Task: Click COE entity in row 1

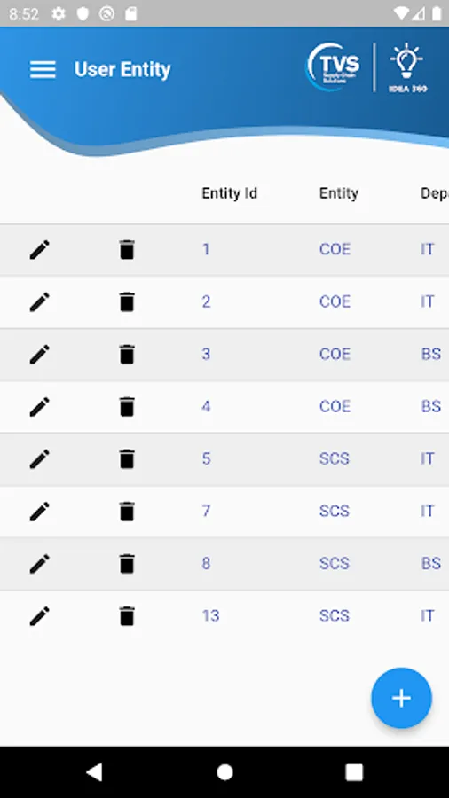Action: (x=335, y=249)
